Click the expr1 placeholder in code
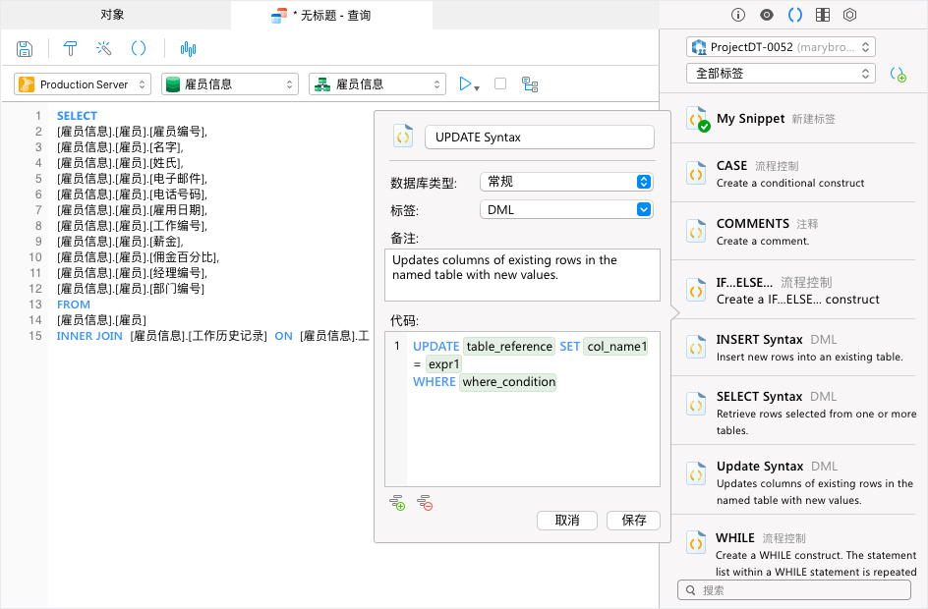This screenshot has height=609, width=928. (x=443, y=364)
